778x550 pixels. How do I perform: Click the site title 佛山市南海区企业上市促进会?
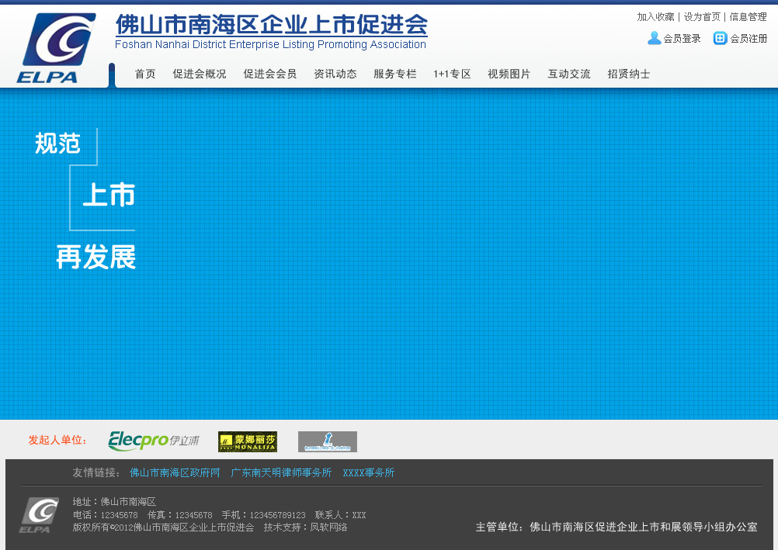(271, 25)
